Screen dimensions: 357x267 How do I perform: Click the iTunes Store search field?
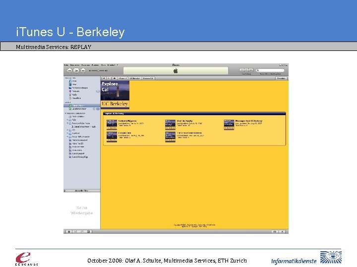coord(270,70)
